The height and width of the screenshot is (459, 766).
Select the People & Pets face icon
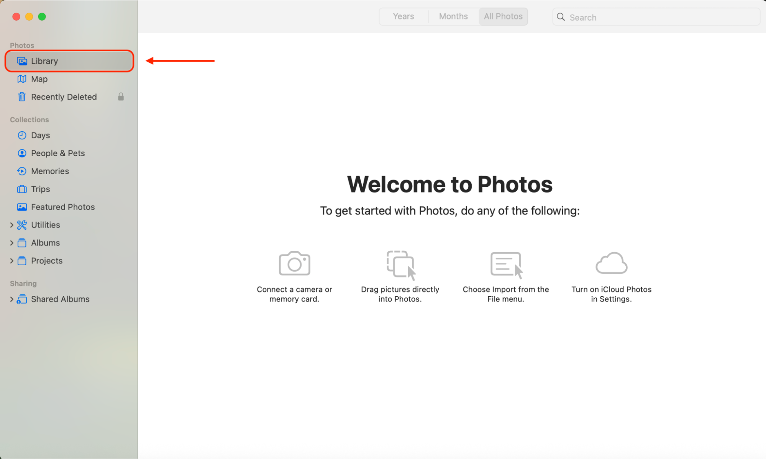[22, 153]
